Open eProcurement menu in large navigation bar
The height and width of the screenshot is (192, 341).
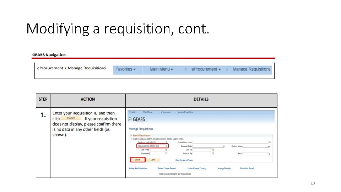point(206,69)
